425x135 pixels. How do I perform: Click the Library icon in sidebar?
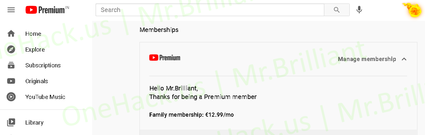click(11, 122)
